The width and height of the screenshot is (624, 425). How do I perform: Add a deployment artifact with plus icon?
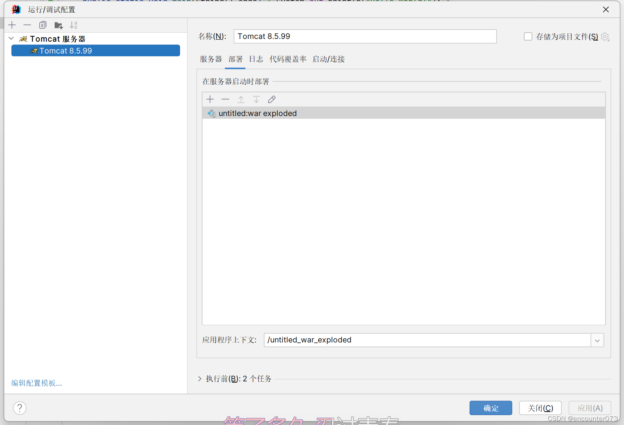(x=210, y=99)
